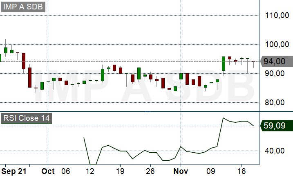Image resolution: width=293 pixels, height=176 pixels.
Task: Click the IMP A SDB chart label
Action: [23, 7]
